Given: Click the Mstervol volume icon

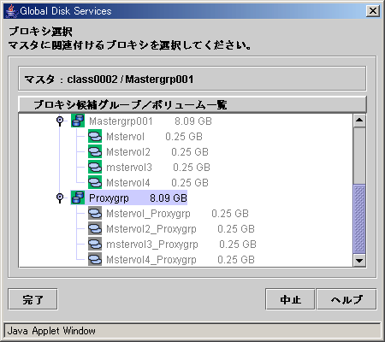Looking at the screenshot, I should pyautogui.click(x=95, y=136).
